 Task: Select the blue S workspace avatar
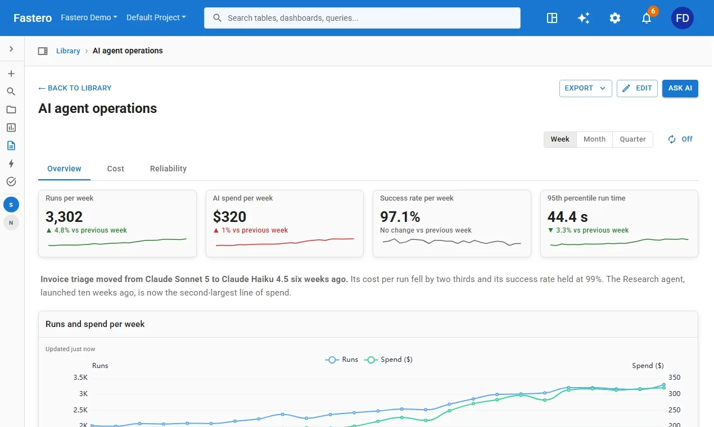click(11, 205)
